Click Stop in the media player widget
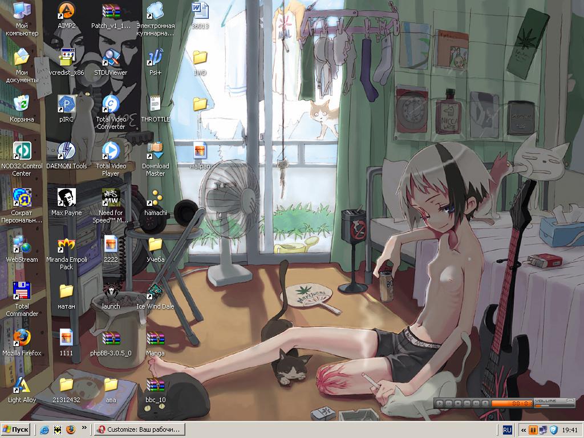This screenshot has height=438, width=584. tap(458, 403)
